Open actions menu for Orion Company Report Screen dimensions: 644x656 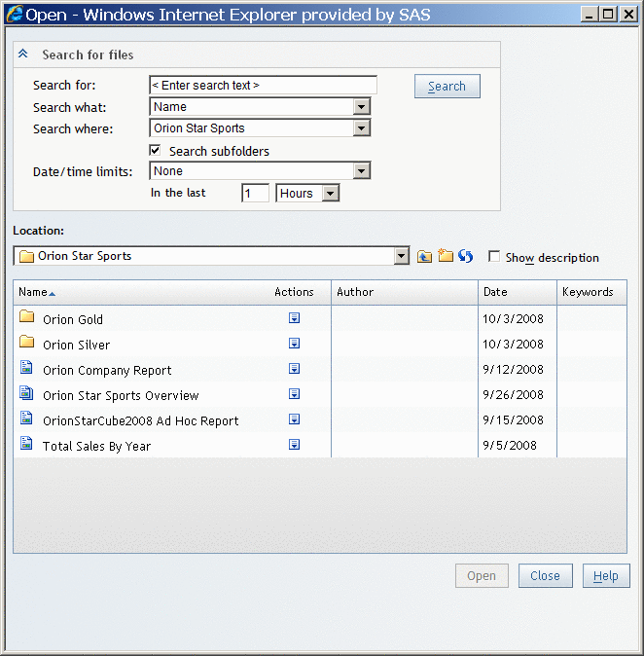(x=294, y=369)
